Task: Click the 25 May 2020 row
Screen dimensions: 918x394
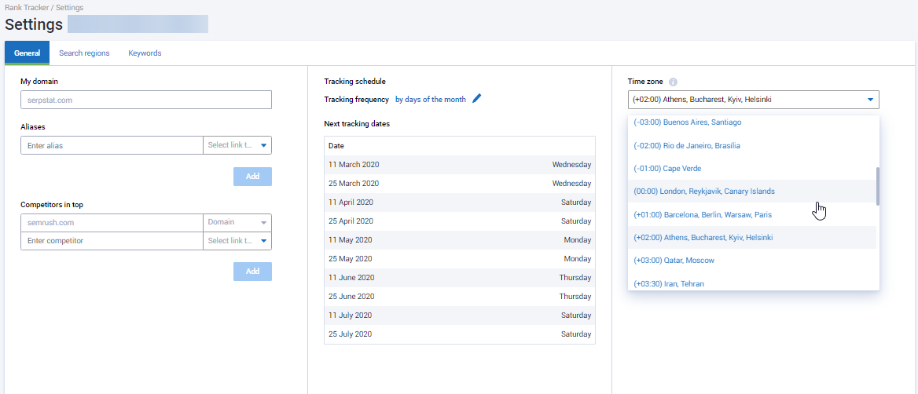Action: click(x=460, y=259)
